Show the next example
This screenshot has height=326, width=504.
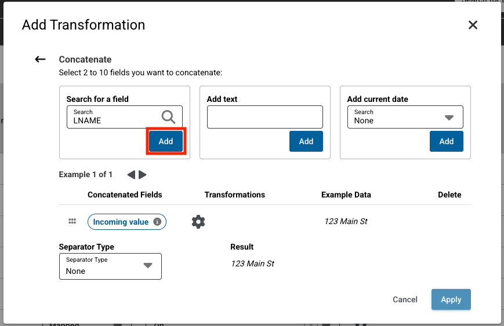coord(143,175)
